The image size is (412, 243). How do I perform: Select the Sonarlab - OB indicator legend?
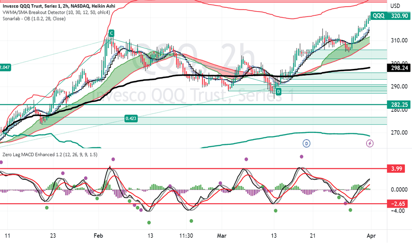point(34,19)
